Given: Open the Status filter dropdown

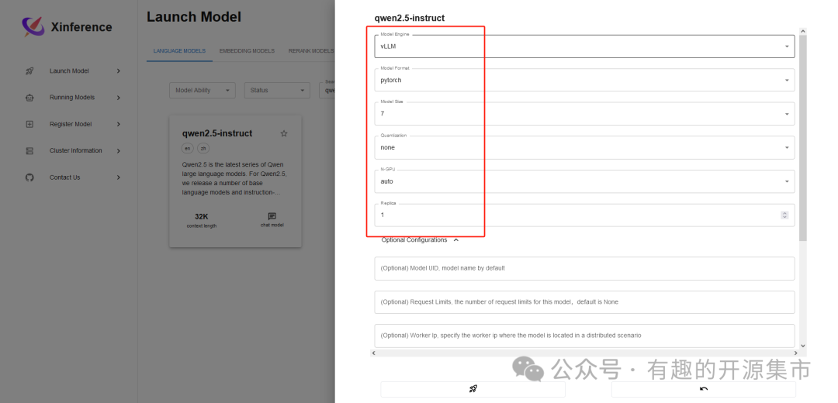Looking at the screenshot, I should 277,90.
